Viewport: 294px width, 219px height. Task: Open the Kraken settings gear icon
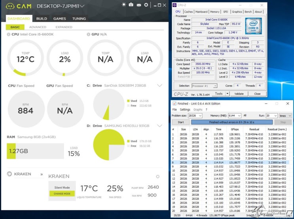pyautogui.click(x=158, y=176)
